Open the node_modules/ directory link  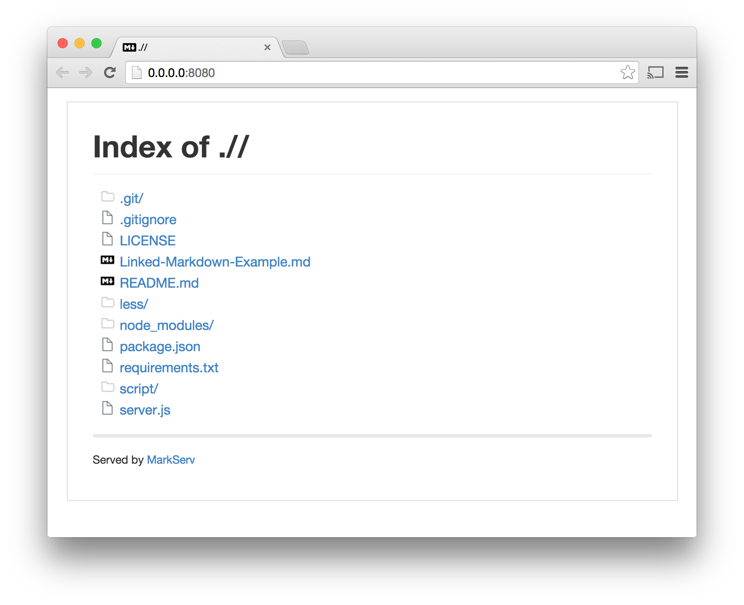click(x=167, y=325)
